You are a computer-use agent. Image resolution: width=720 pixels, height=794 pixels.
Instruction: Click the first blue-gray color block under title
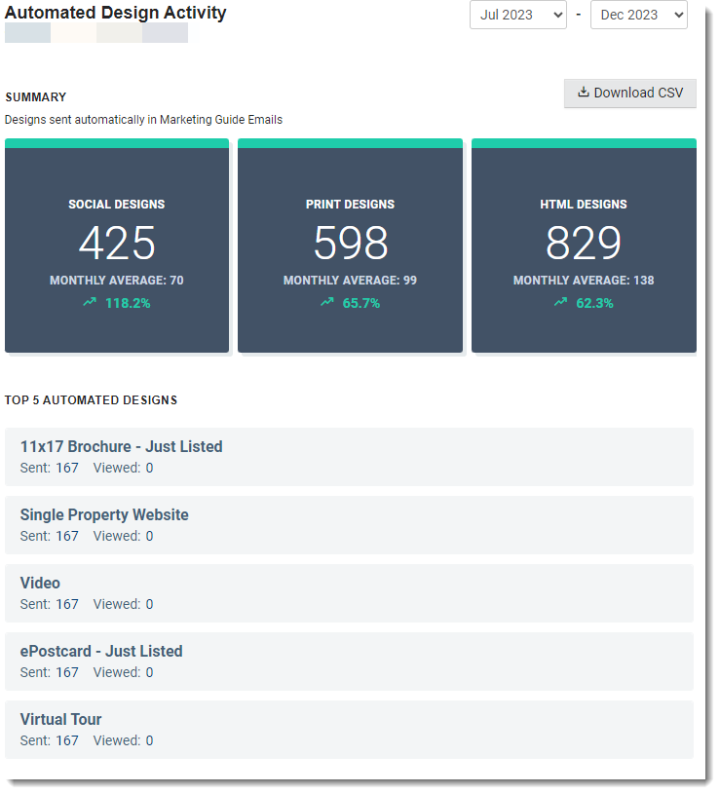click(27, 33)
